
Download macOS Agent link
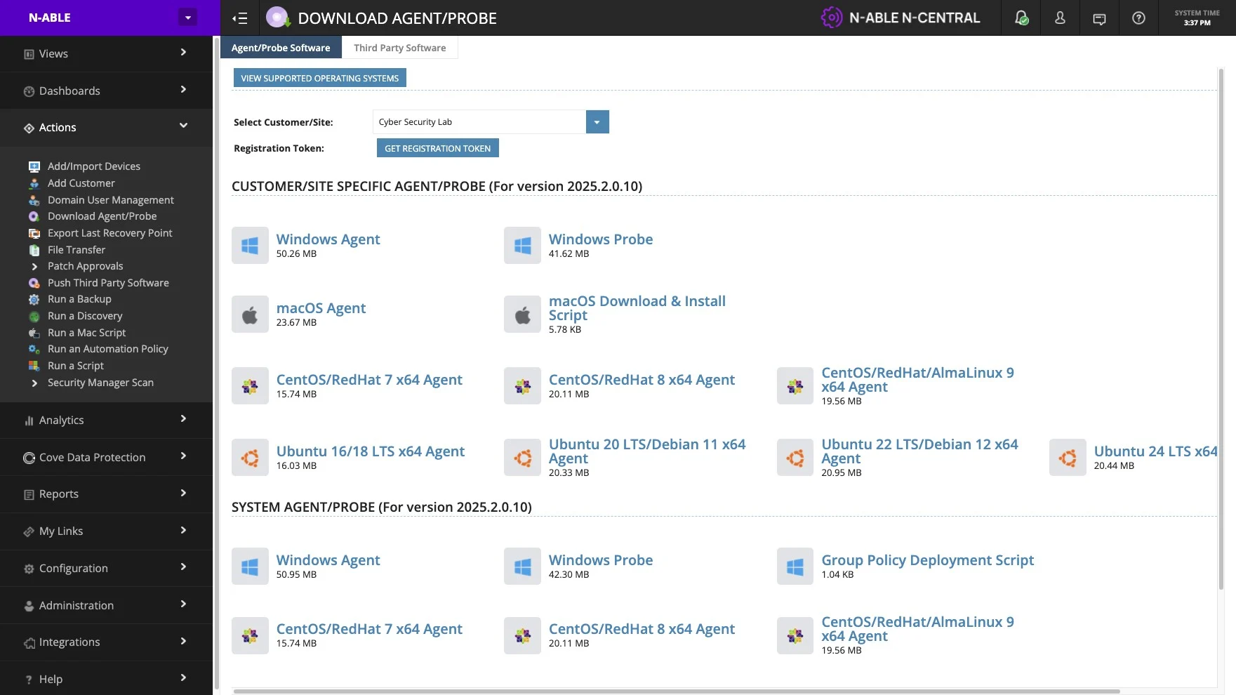coord(321,308)
